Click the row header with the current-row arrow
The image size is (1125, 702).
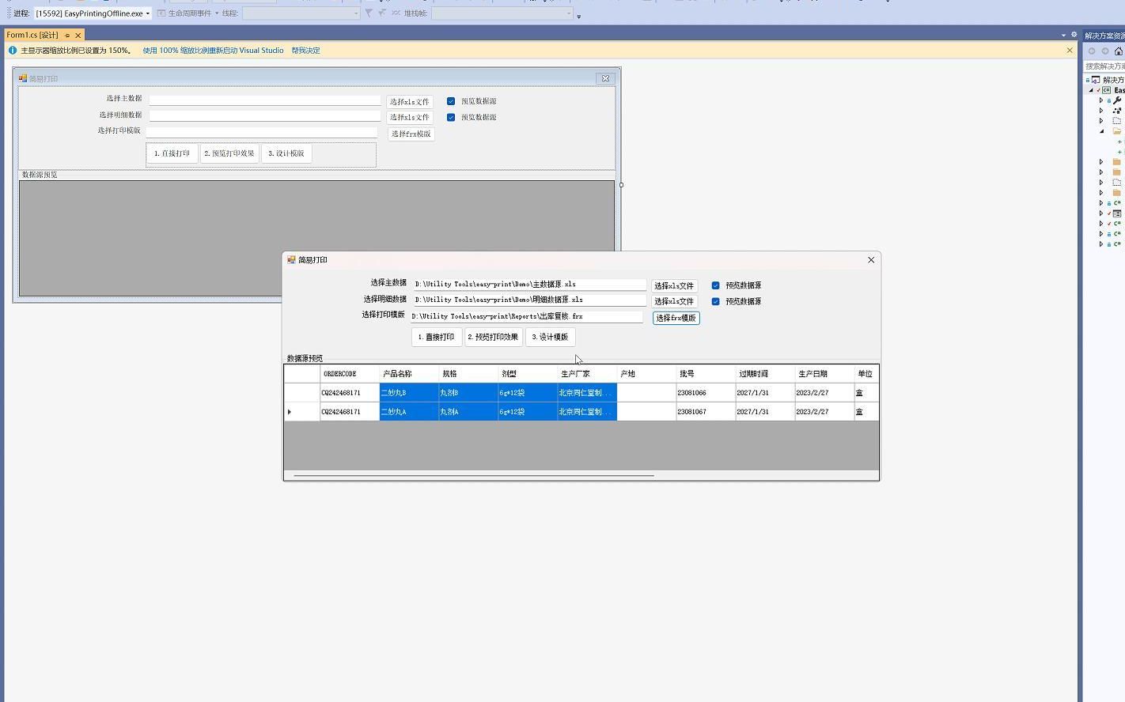point(302,412)
